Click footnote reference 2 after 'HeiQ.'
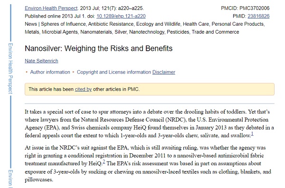 (x=104, y=162)
